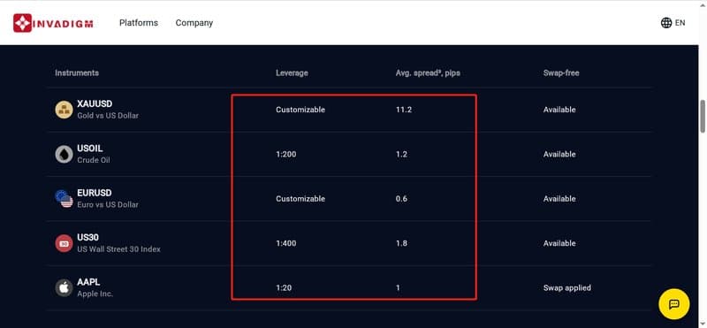Click the Gold vs US Dollar description

108,116
